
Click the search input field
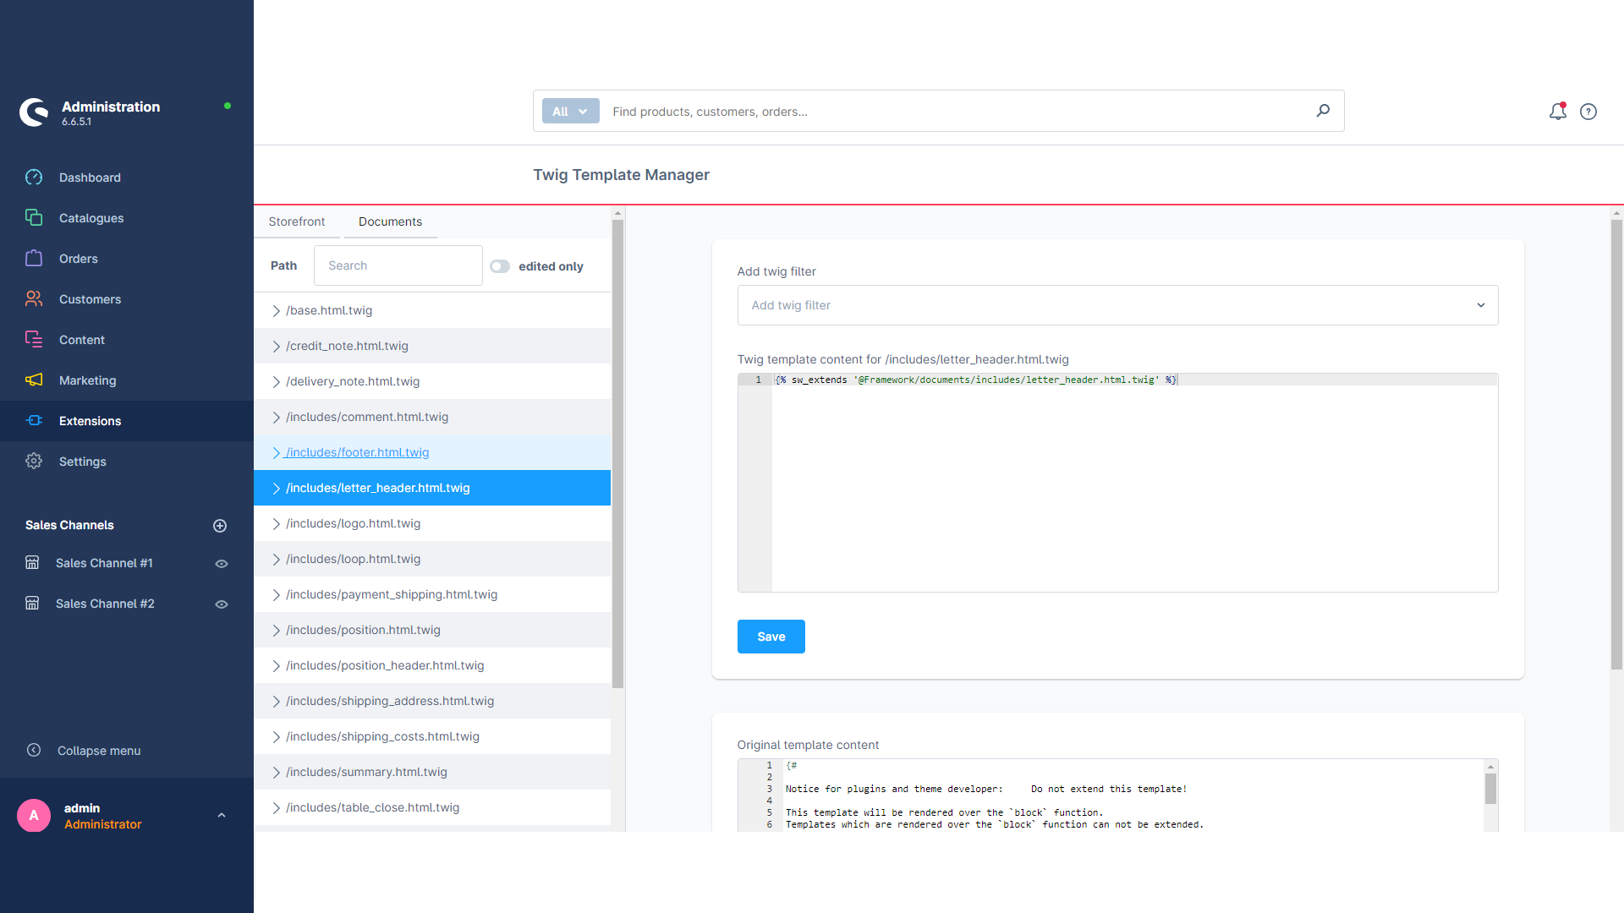[x=398, y=266]
